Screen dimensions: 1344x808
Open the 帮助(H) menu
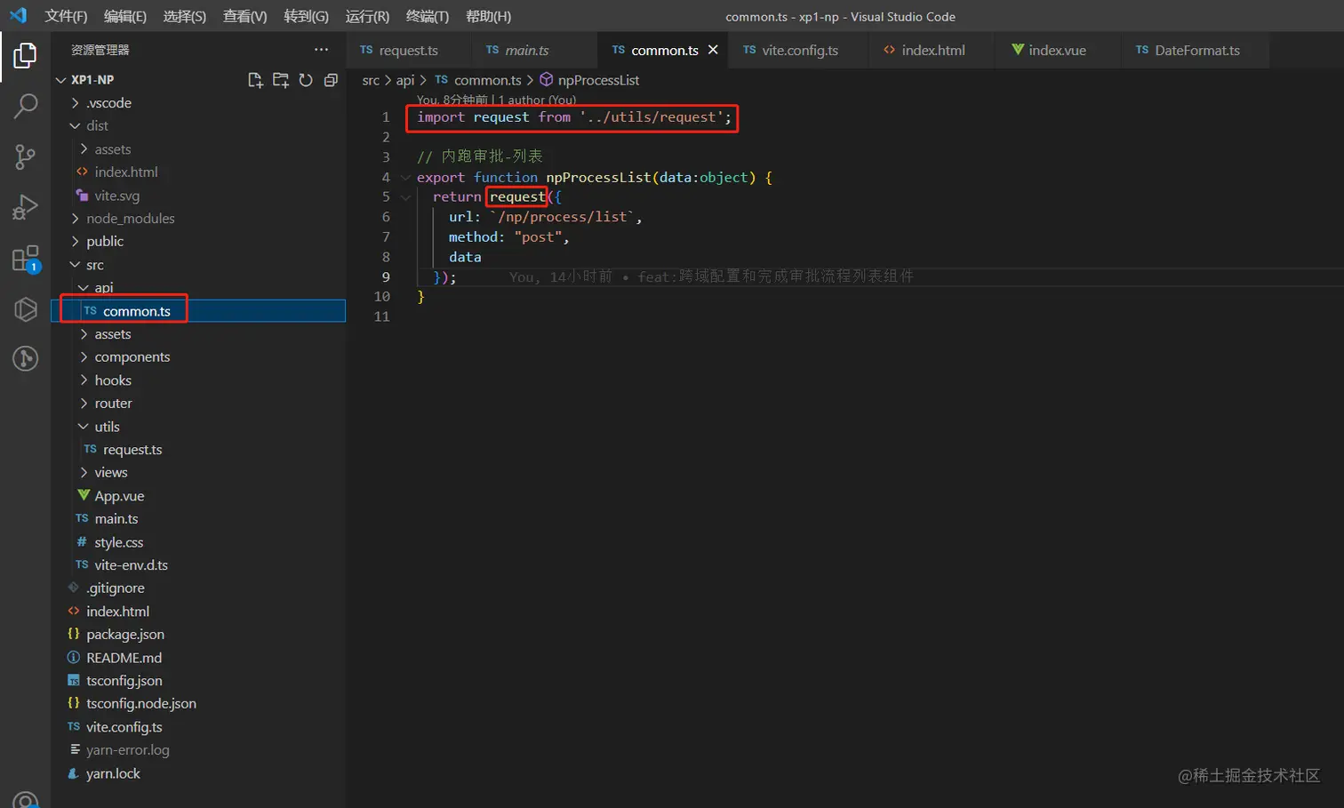click(x=488, y=16)
